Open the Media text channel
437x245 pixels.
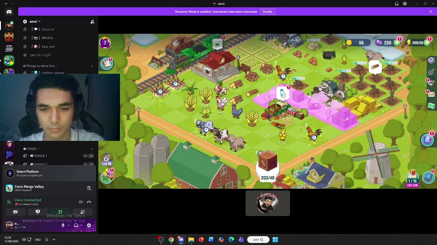pos(58,38)
